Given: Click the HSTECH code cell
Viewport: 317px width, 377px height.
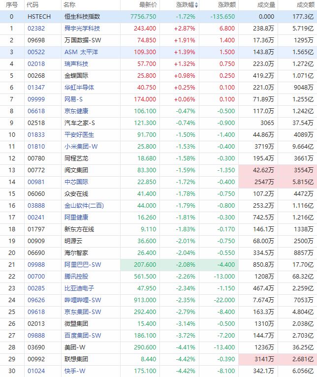Looking at the screenshot, I should [39, 17].
